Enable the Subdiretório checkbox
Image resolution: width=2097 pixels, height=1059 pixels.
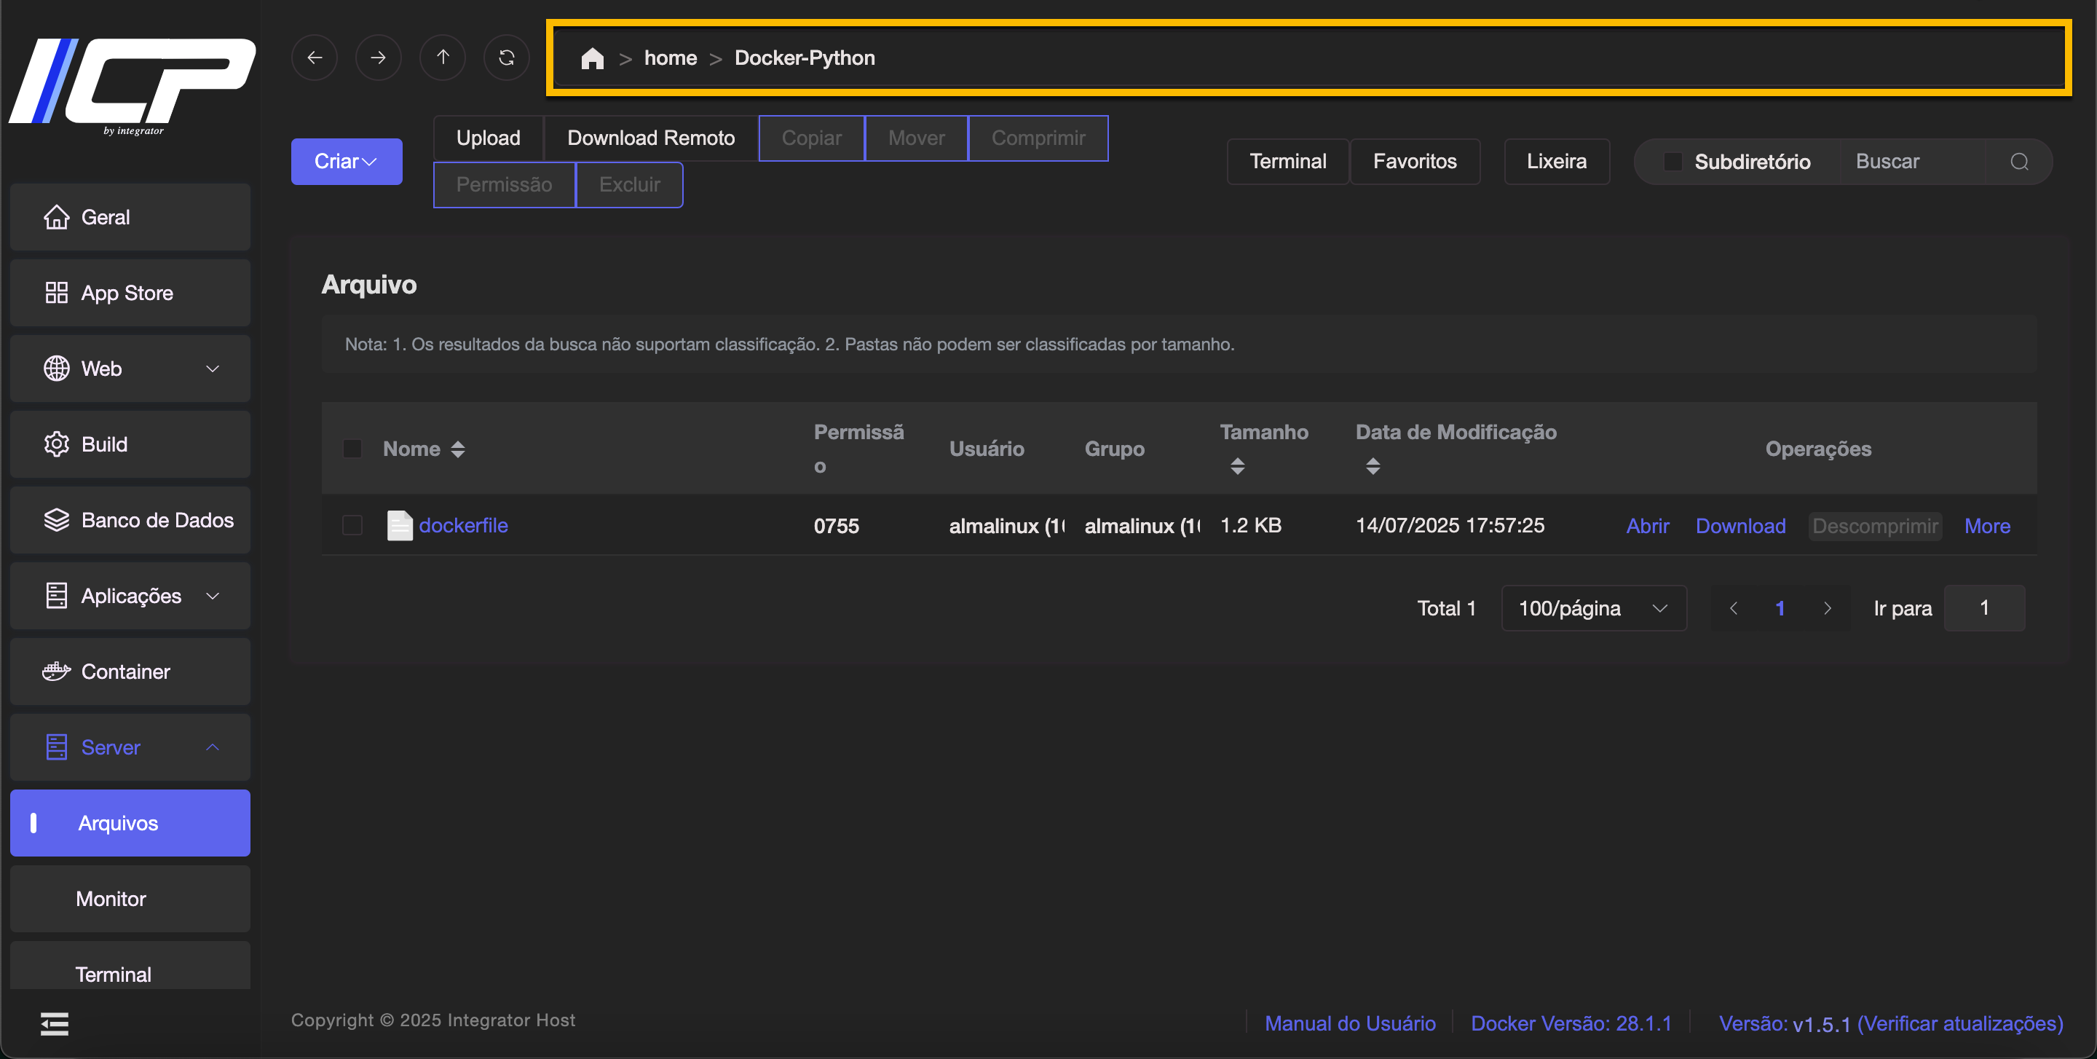(1673, 162)
